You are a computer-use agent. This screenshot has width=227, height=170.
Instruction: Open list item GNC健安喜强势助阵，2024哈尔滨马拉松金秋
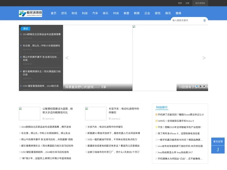[45, 152]
